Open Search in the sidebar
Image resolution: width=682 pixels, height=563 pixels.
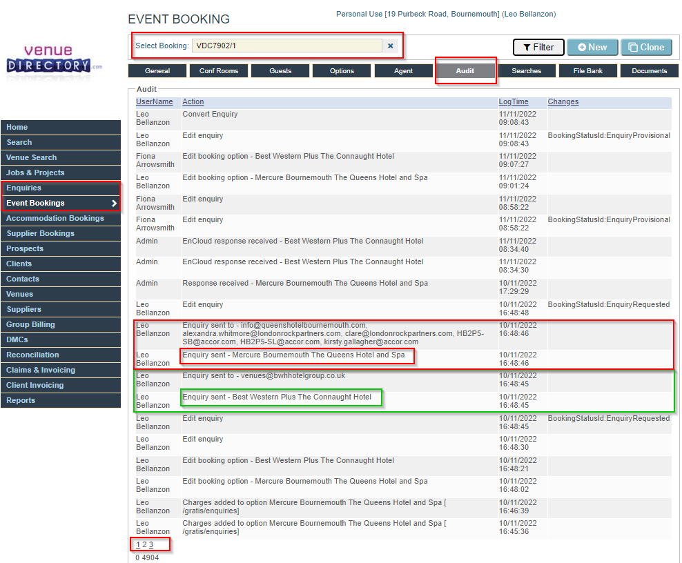tap(61, 143)
